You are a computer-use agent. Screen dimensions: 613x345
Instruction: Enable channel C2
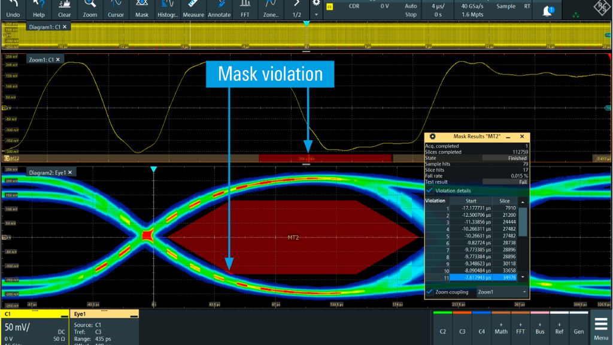(x=442, y=330)
